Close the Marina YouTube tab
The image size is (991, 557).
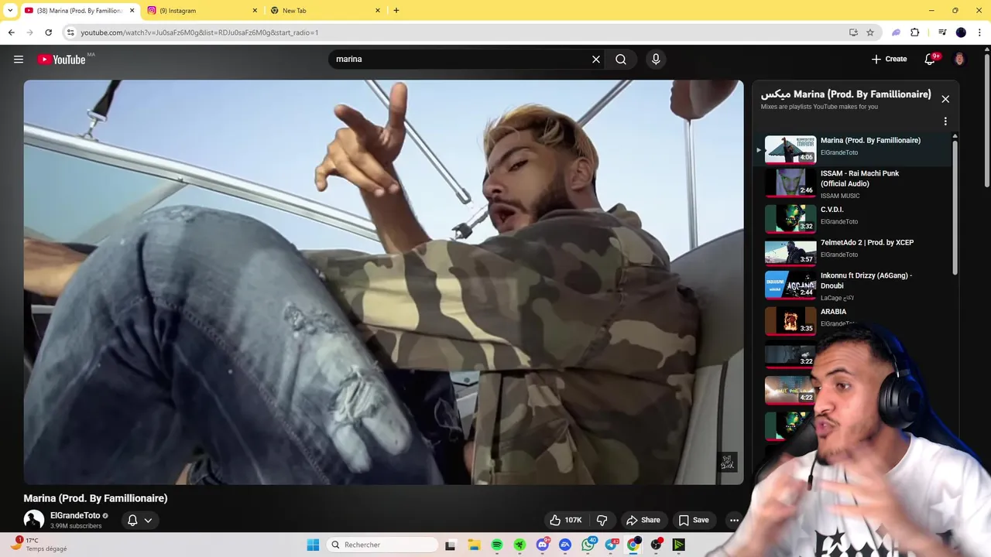point(132,11)
